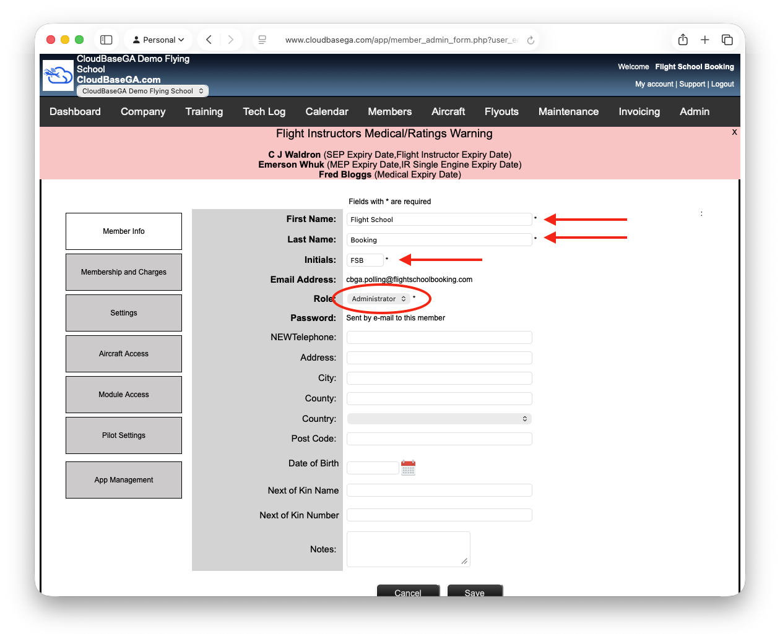Open the Maintenance menu
The height and width of the screenshot is (634, 780).
568,111
